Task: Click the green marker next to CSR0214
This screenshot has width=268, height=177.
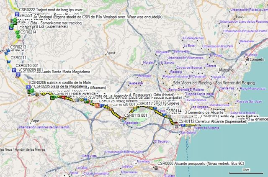Action: click(x=17, y=32)
